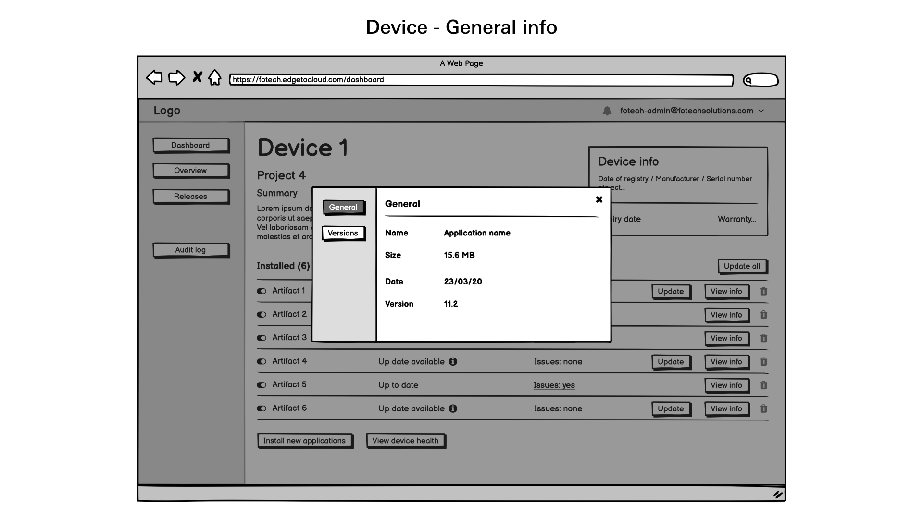This screenshot has height=519, width=923.
Task: Open notifications bell icon
Action: click(x=607, y=111)
